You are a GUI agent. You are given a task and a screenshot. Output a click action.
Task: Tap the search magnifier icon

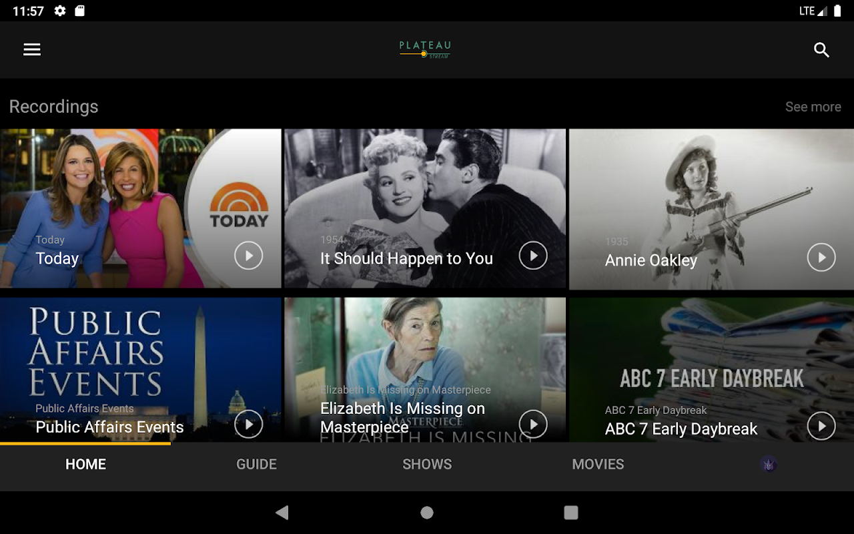click(821, 50)
